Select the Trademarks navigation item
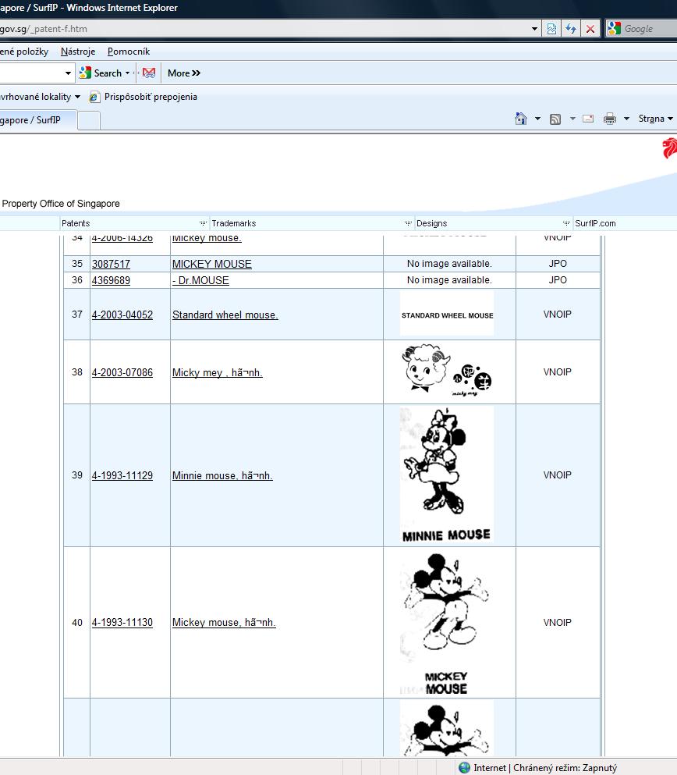 233,223
